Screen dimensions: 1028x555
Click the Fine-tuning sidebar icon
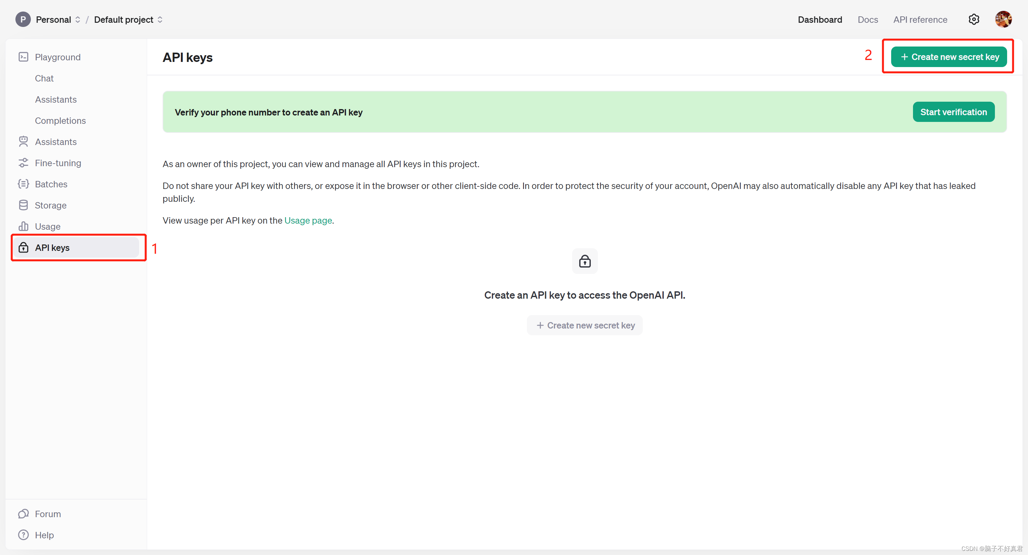pyautogui.click(x=23, y=163)
